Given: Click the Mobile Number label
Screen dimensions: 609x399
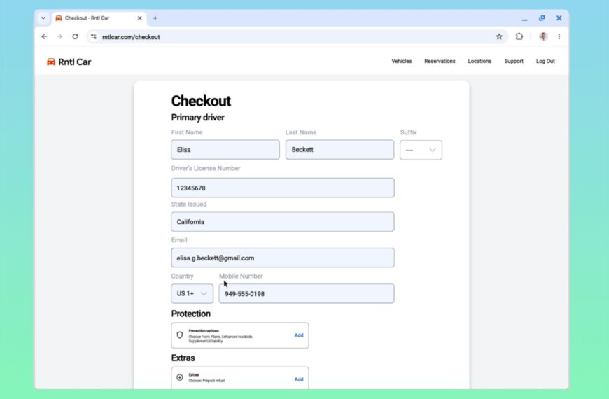Looking at the screenshot, I should 241,276.
